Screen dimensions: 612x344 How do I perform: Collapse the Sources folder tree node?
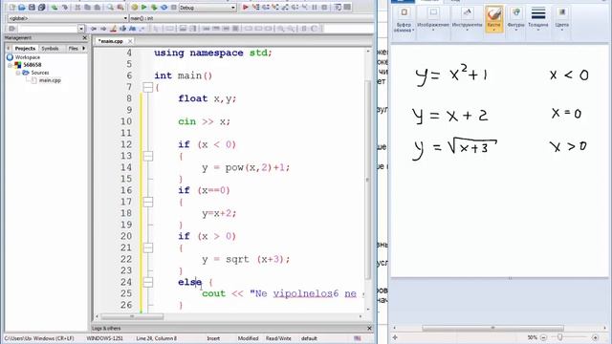(x=18, y=73)
